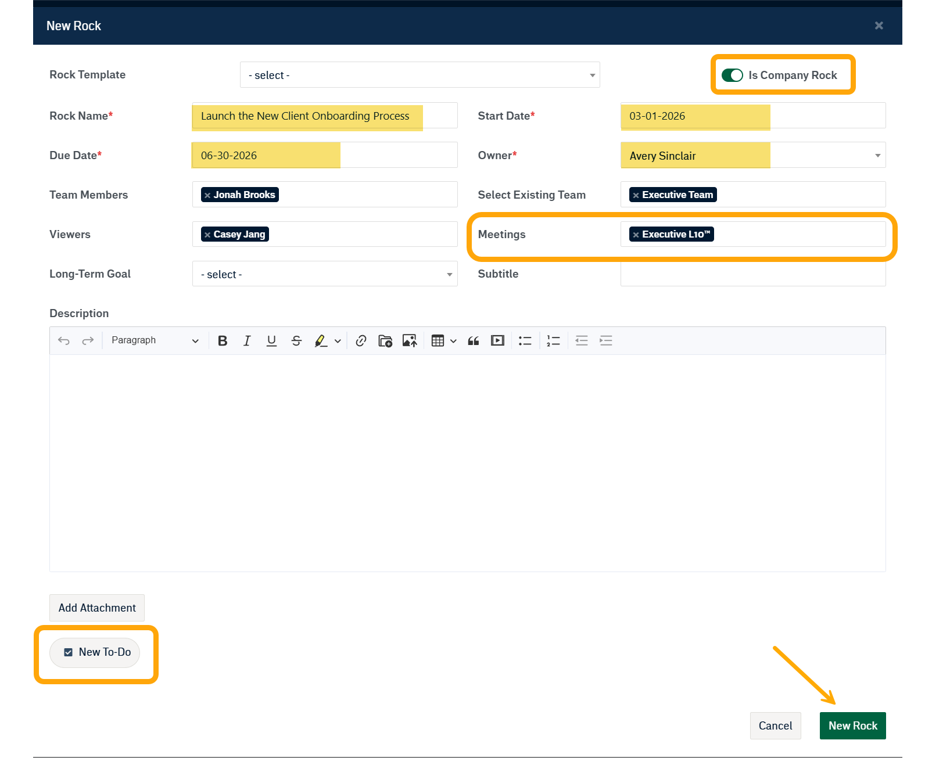Screen dimensions: 950x758
Task: Open the Rock Template dropdown
Action: pyautogui.click(x=420, y=75)
